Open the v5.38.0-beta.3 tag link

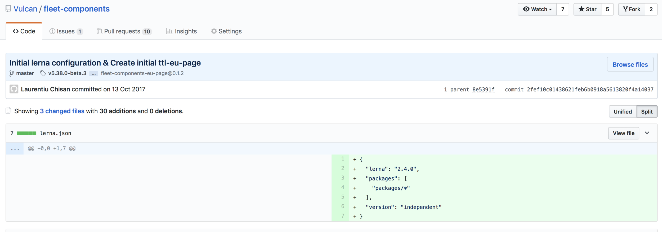pos(67,73)
